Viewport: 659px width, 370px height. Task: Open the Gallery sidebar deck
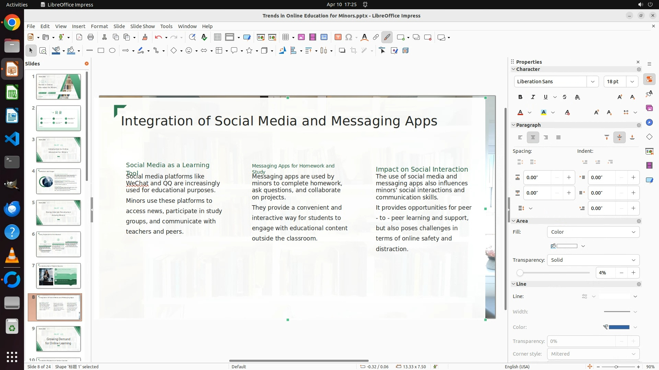point(649,108)
